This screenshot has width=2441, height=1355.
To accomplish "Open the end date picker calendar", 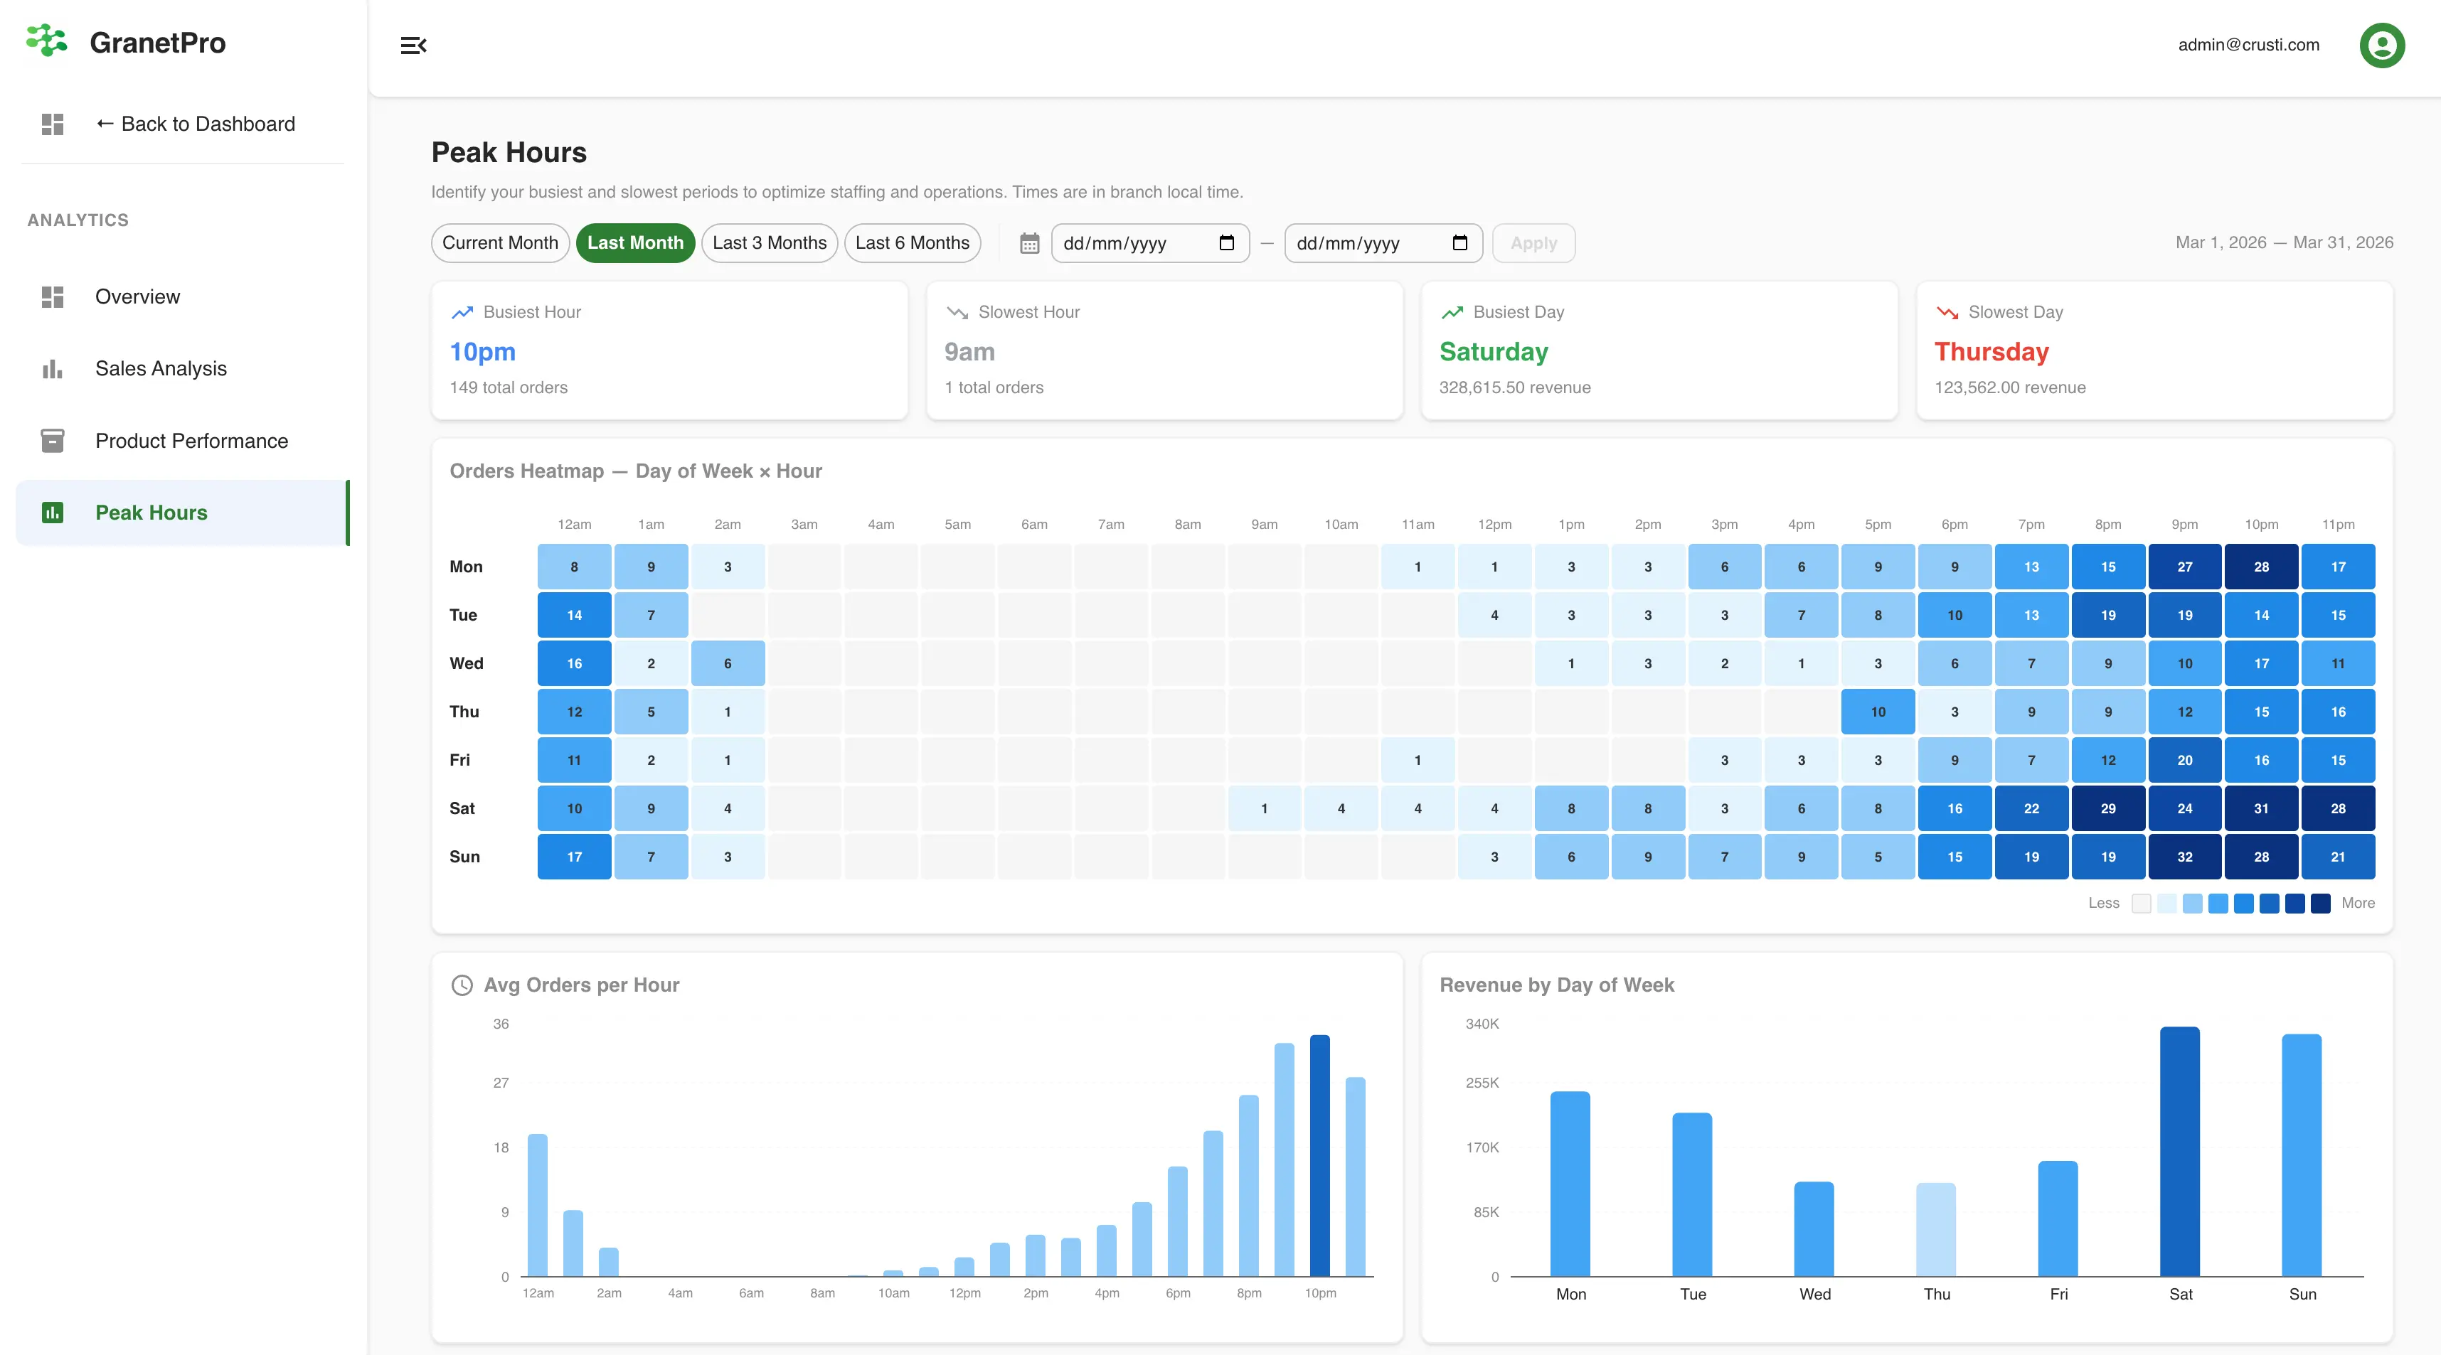I will [x=1459, y=242].
